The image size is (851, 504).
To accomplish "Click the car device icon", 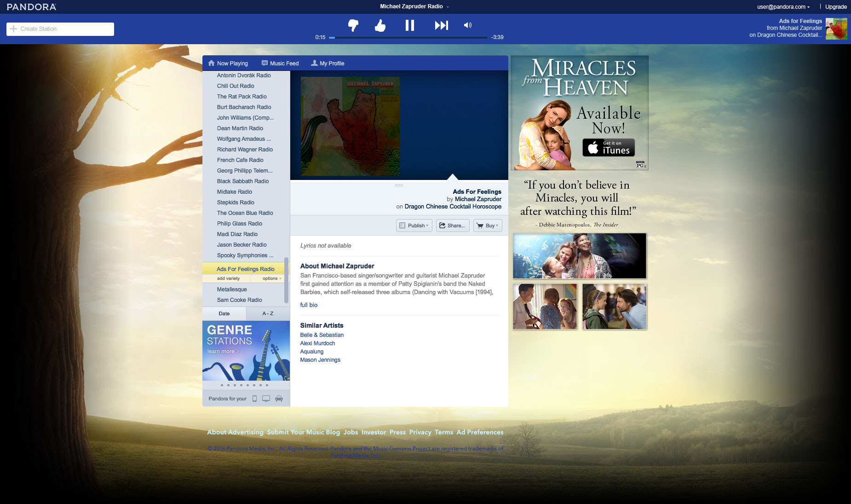I will [x=279, y=399].
